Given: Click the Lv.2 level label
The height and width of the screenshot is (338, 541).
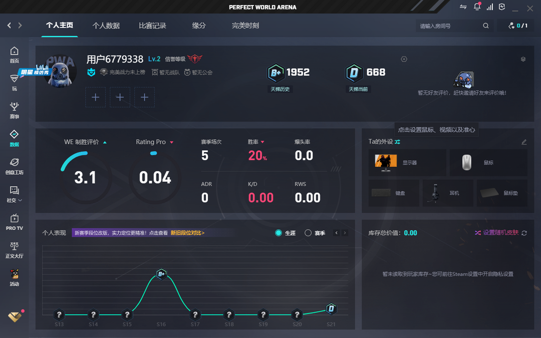Looking at the screenshot, I should tap(154, 59).
